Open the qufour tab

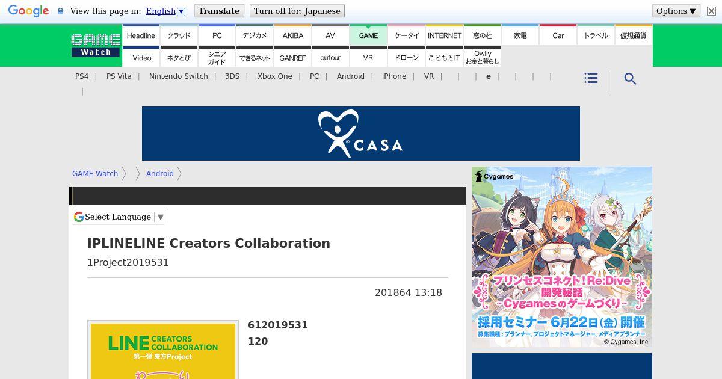coord(330,57)
